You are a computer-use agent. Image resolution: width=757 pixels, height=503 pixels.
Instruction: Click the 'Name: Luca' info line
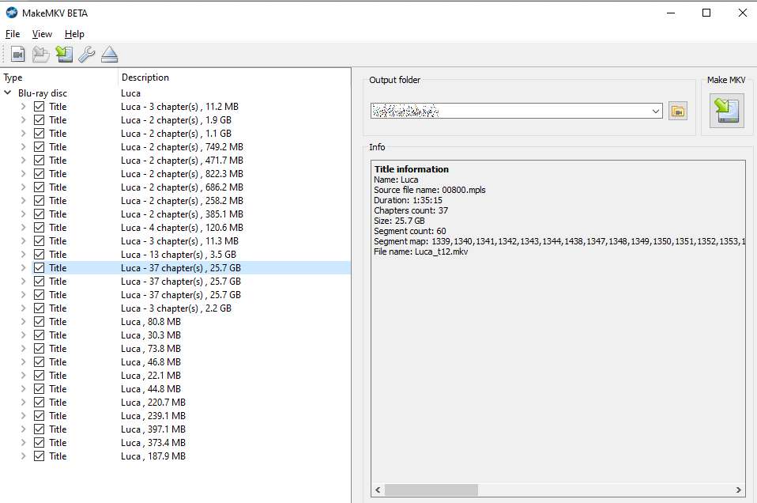396,180
